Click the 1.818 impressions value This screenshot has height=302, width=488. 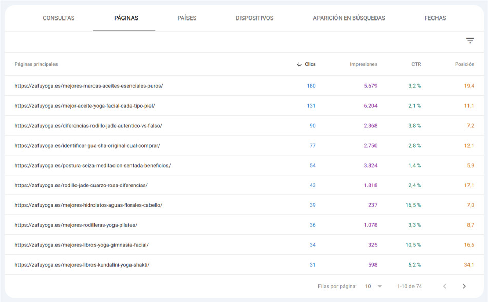370,185
